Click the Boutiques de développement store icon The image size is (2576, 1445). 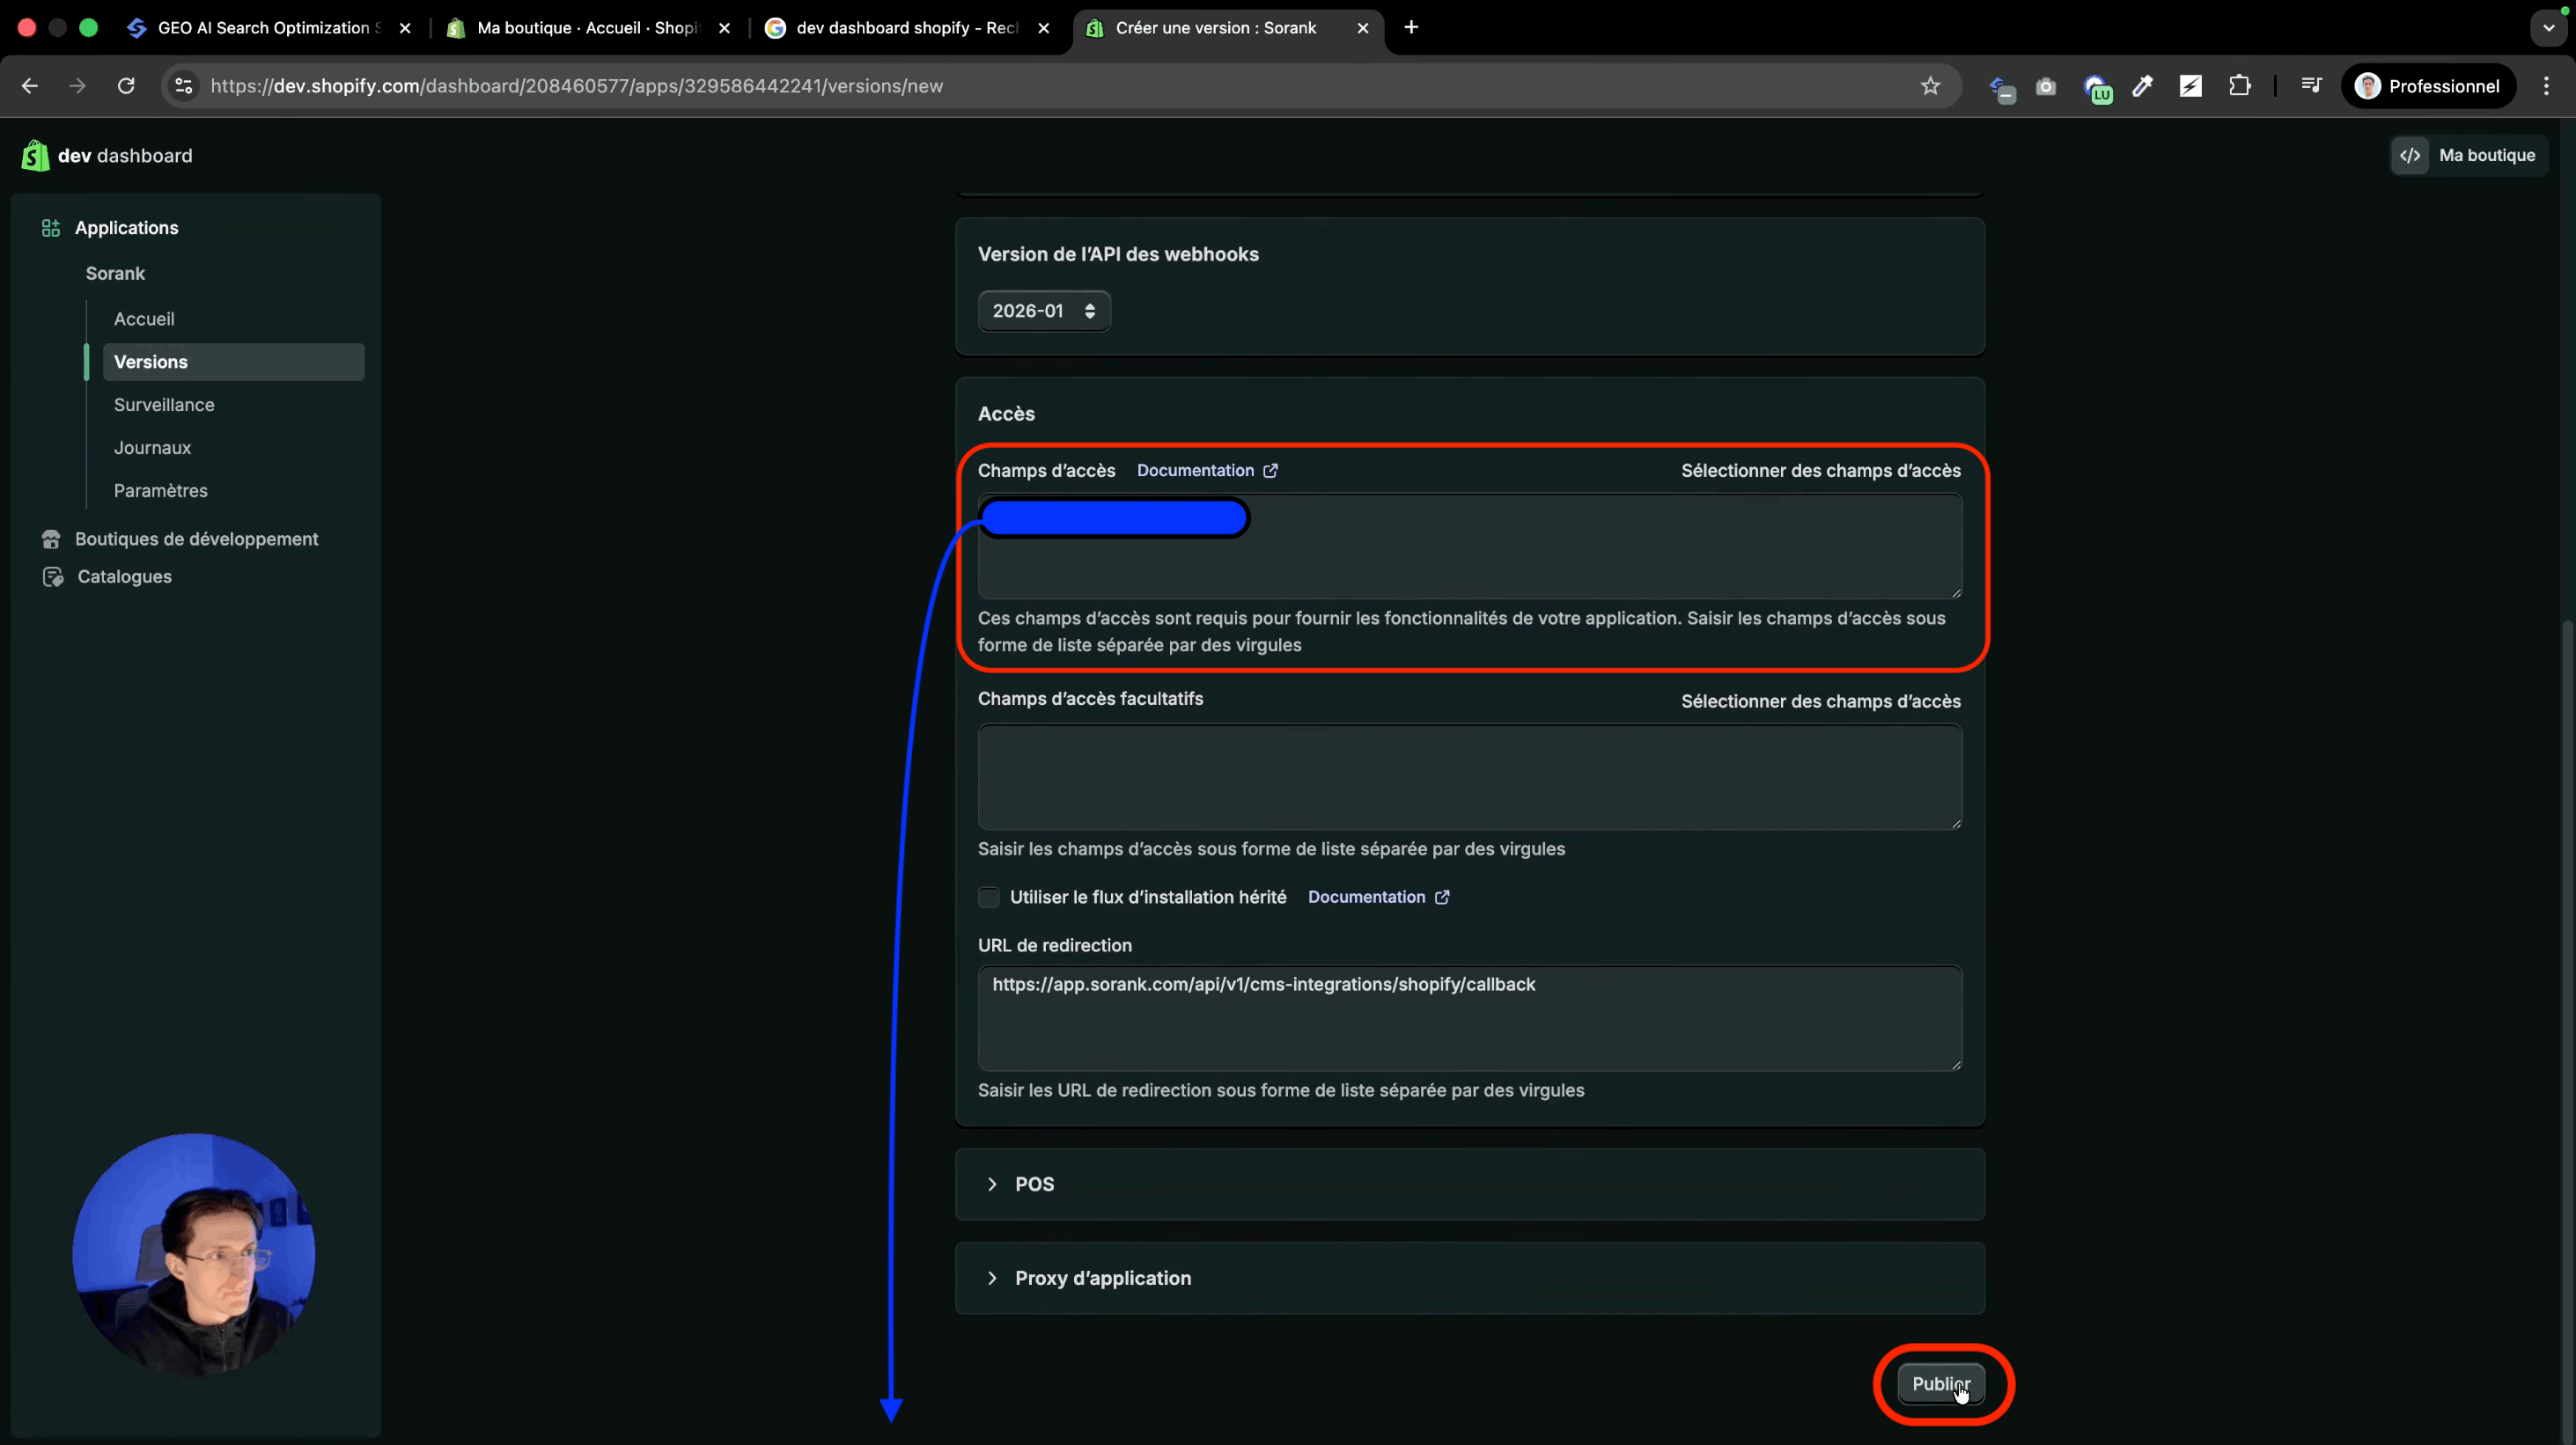pyautogui.click(x=51, y=539)
